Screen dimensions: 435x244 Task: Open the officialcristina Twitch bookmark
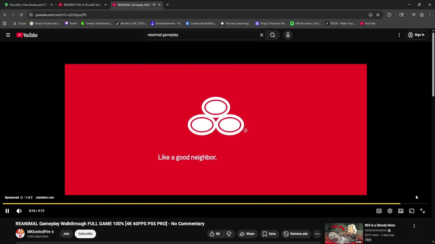(x=305, y=23)
